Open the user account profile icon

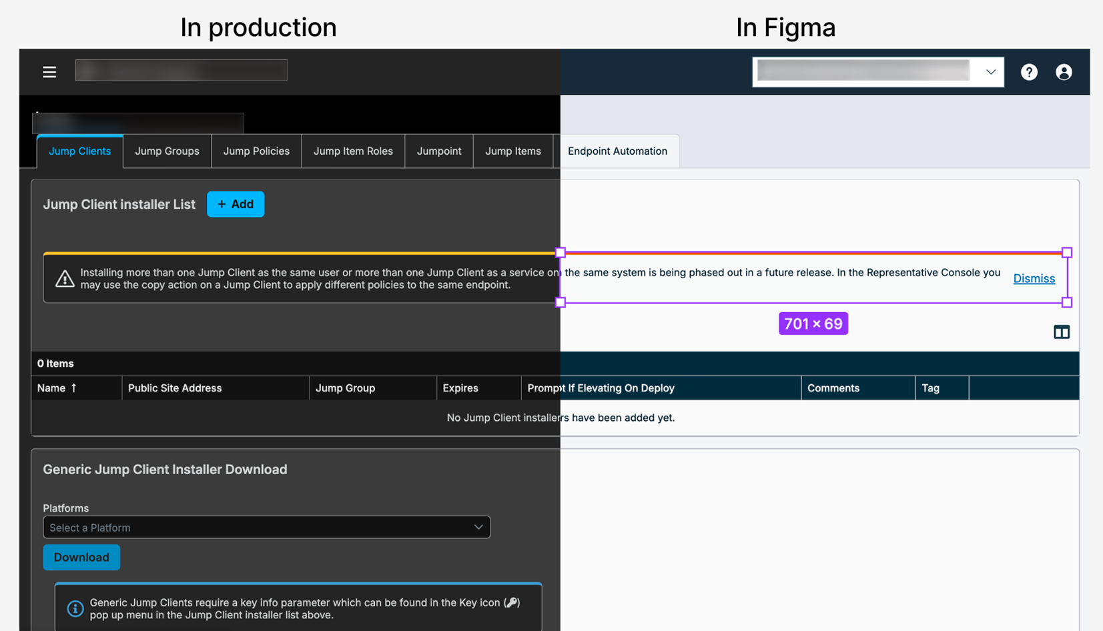pos(1064,72)
